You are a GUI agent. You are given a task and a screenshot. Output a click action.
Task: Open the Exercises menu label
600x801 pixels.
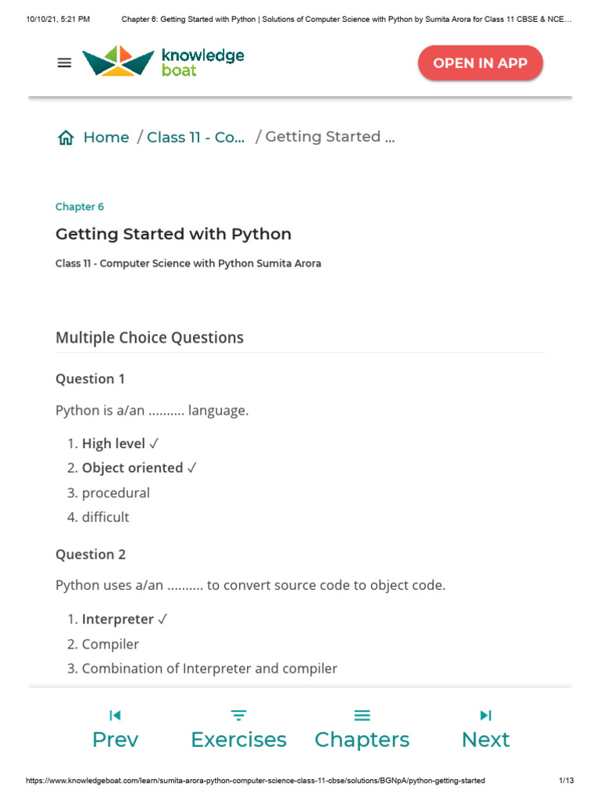[238, 740]
